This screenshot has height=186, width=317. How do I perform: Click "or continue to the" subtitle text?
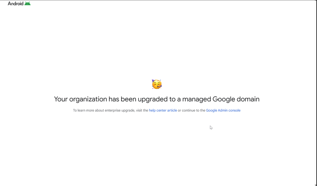tap(191, 110)
